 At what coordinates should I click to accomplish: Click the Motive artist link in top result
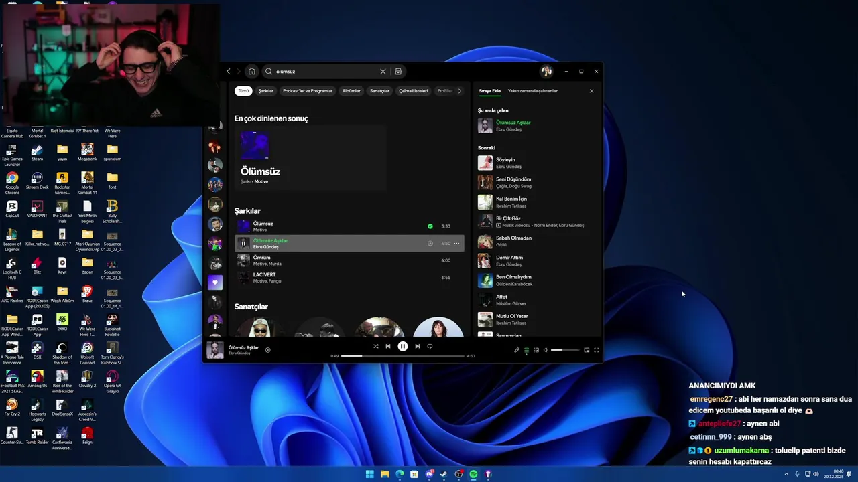[x=261, y=181]
